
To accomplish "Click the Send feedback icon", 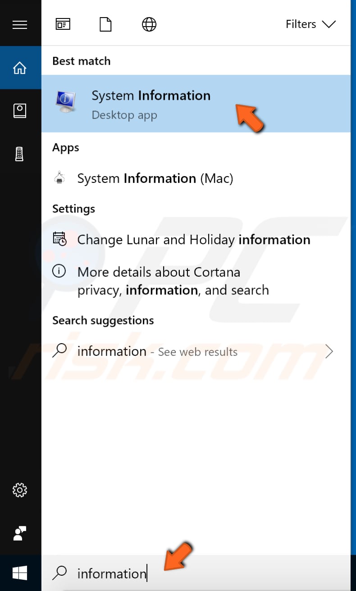I will [x=20, y=533].
